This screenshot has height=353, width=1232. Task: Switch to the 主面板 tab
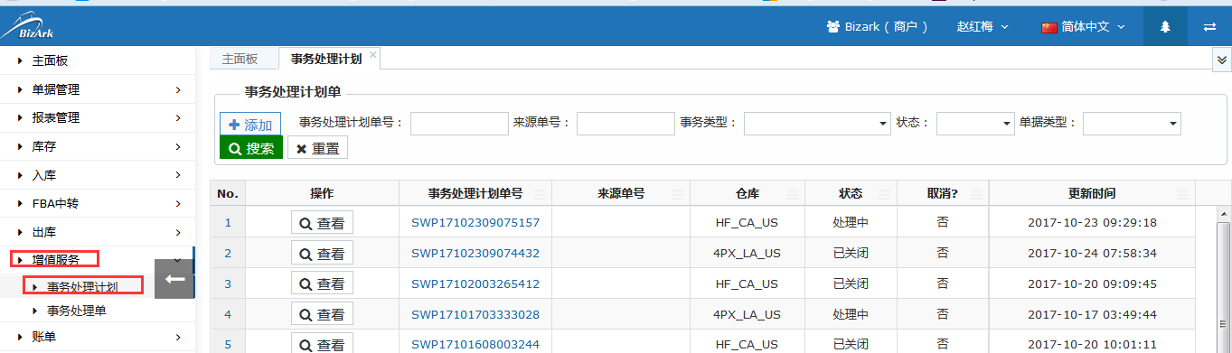pos(240,59)
